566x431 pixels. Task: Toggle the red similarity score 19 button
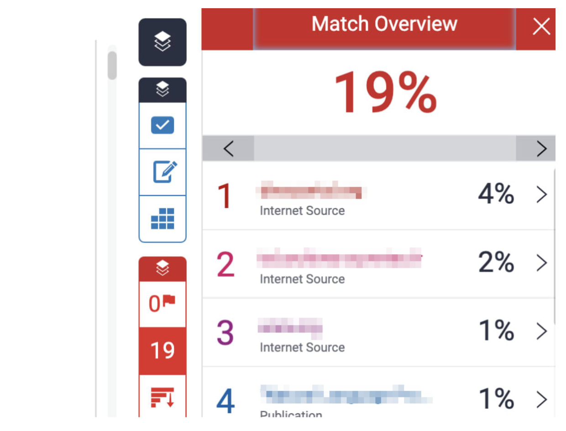(162, 350)
